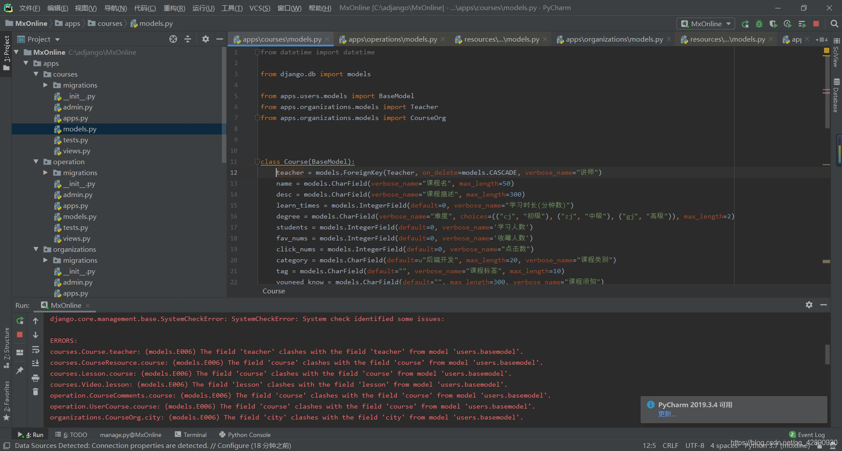Open the Terminal tool tab
The image size is (842, 451).
pyautogui.click(x=191, y=435)
